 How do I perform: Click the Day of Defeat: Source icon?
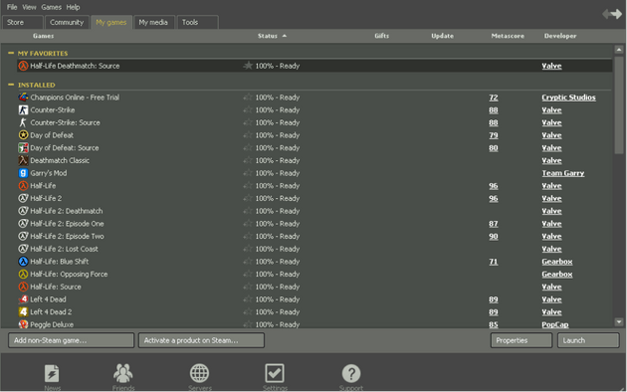point(23,148)
